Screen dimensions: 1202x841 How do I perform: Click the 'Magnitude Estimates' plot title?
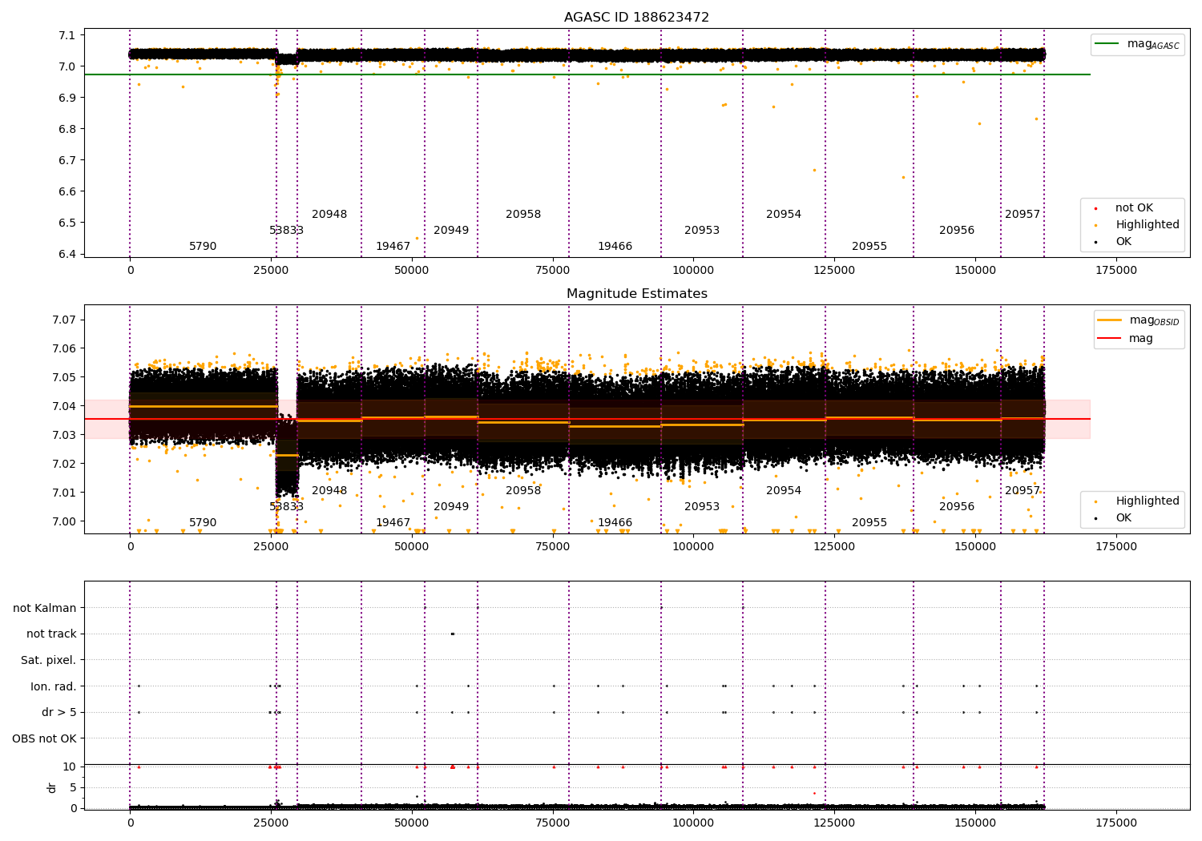click(x=636, y=294)
